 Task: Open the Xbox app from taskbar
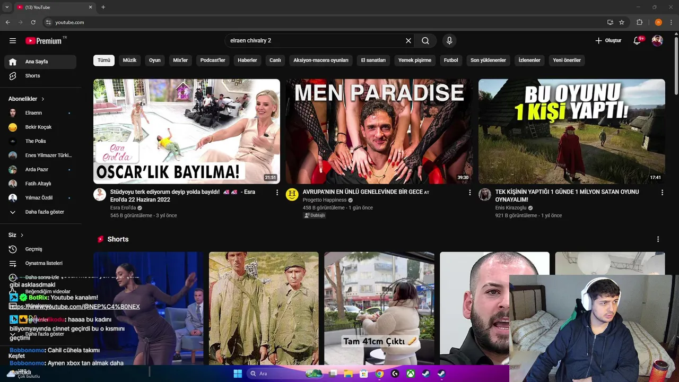point(411,374)
